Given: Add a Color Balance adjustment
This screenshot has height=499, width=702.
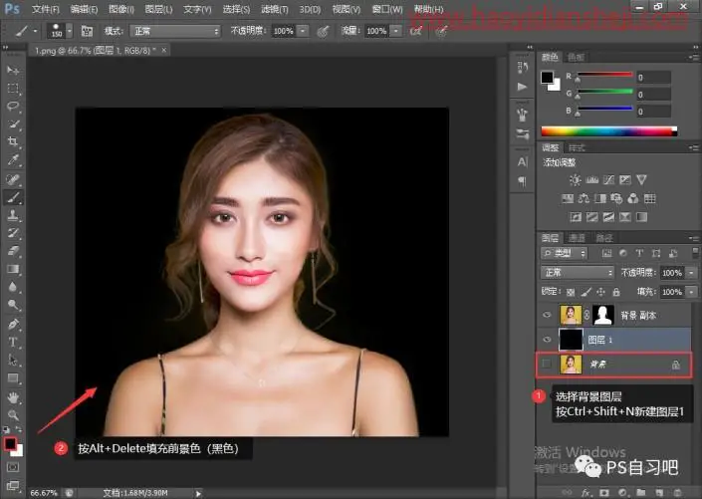Looking at the screenshot, I should (584, 198).
